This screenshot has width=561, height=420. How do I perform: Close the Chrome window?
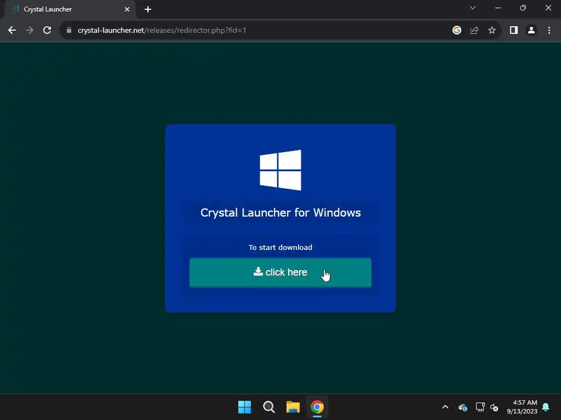(x=548, y=8)
